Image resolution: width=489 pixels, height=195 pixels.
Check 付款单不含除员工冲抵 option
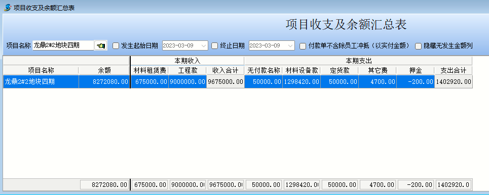(303, 46)
